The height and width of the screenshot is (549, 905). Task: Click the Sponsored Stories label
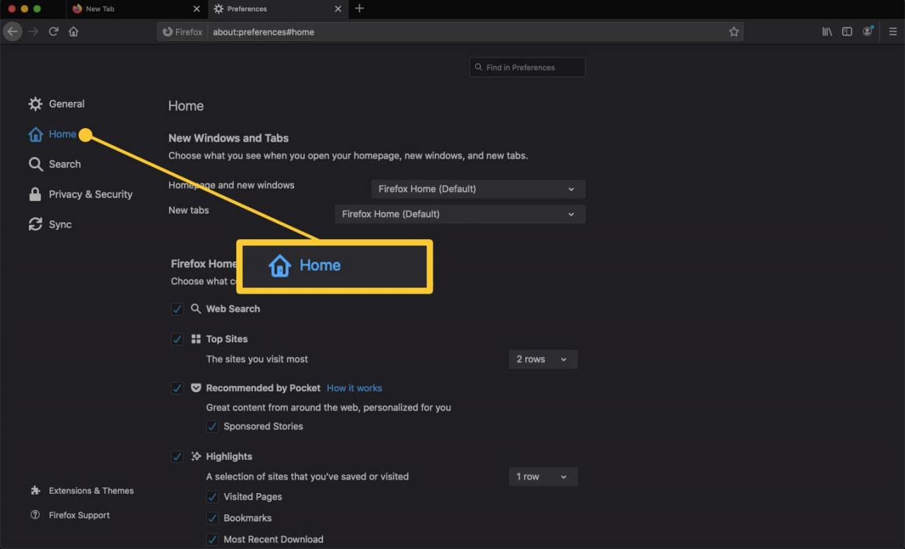[263, 427]
